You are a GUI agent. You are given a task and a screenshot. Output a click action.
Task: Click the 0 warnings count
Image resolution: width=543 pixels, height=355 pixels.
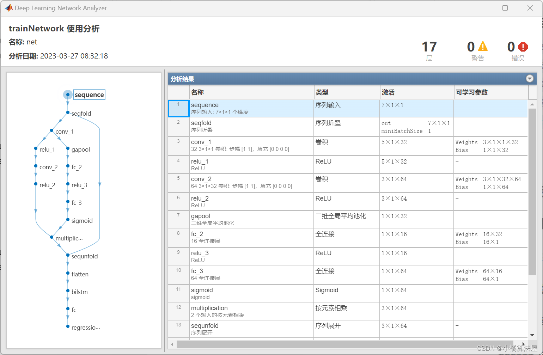point(471,47)
